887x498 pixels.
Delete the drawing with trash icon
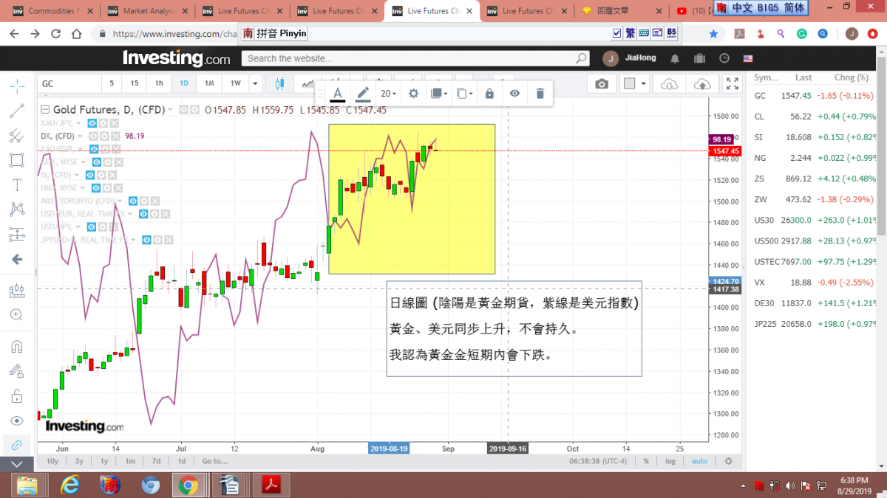coord(540,94)
